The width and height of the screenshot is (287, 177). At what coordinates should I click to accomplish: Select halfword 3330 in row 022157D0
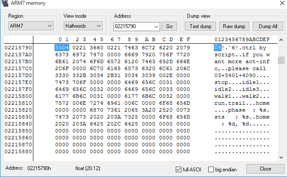(x=62, y=75)
